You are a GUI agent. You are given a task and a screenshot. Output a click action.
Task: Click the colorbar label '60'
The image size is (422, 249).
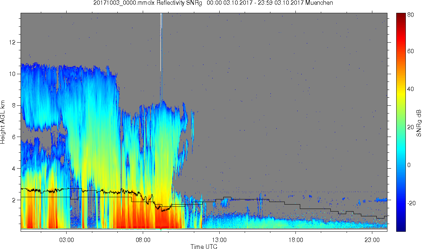(411, 51)
